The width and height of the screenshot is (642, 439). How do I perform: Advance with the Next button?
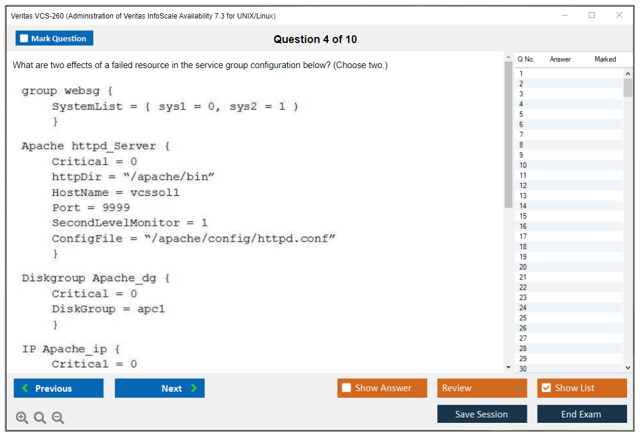159,388
